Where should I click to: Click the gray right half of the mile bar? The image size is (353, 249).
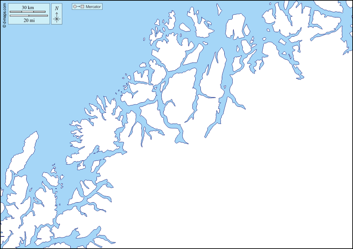[38, 15]
